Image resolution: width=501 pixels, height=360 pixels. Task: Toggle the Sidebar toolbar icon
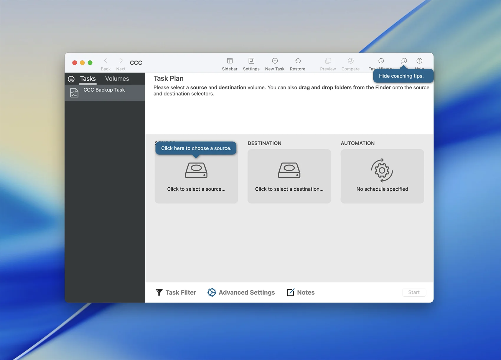pos(230,61)
